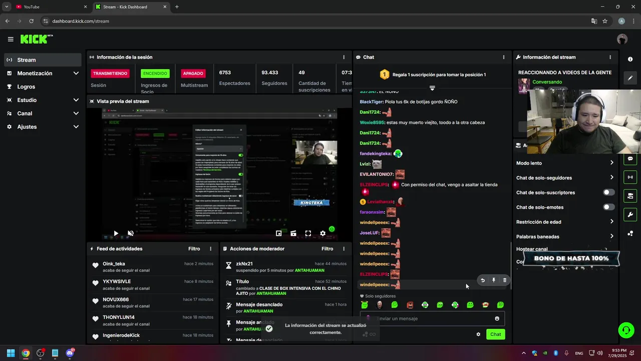Pin the hovered windellpeeex chat message
The width and height of the screenshot is (641, 361).
494,280
